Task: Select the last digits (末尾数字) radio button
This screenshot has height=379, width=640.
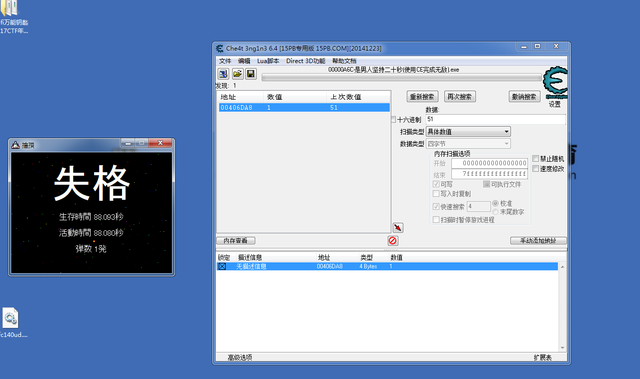Action: click(495, 212)
